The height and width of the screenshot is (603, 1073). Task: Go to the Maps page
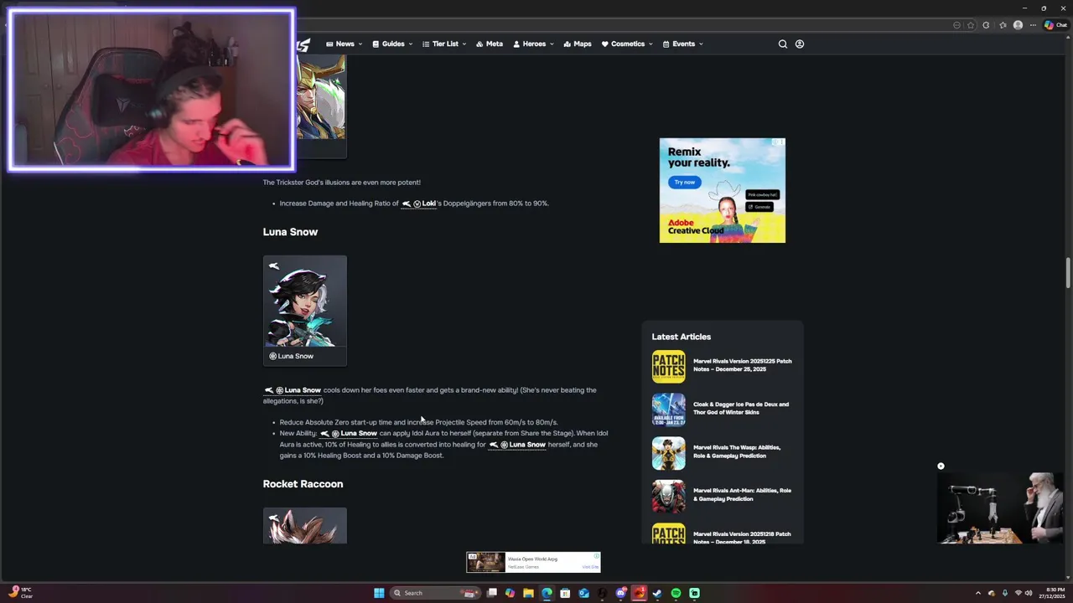click(x=578, y=44)
